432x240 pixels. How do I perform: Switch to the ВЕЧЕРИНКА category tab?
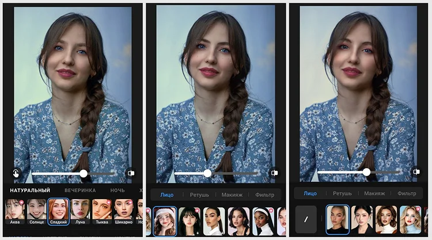pos(80,191)
